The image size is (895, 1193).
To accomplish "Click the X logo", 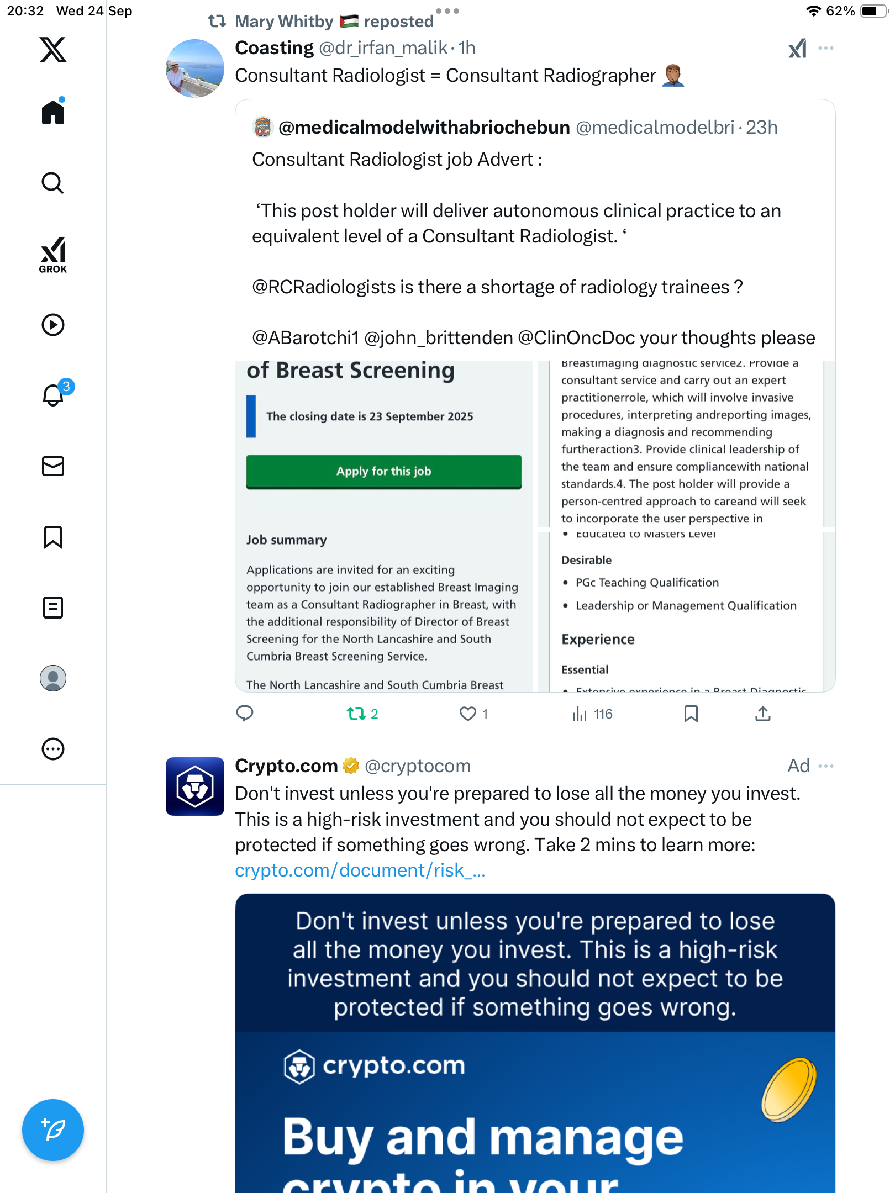I will coord(53,50).
